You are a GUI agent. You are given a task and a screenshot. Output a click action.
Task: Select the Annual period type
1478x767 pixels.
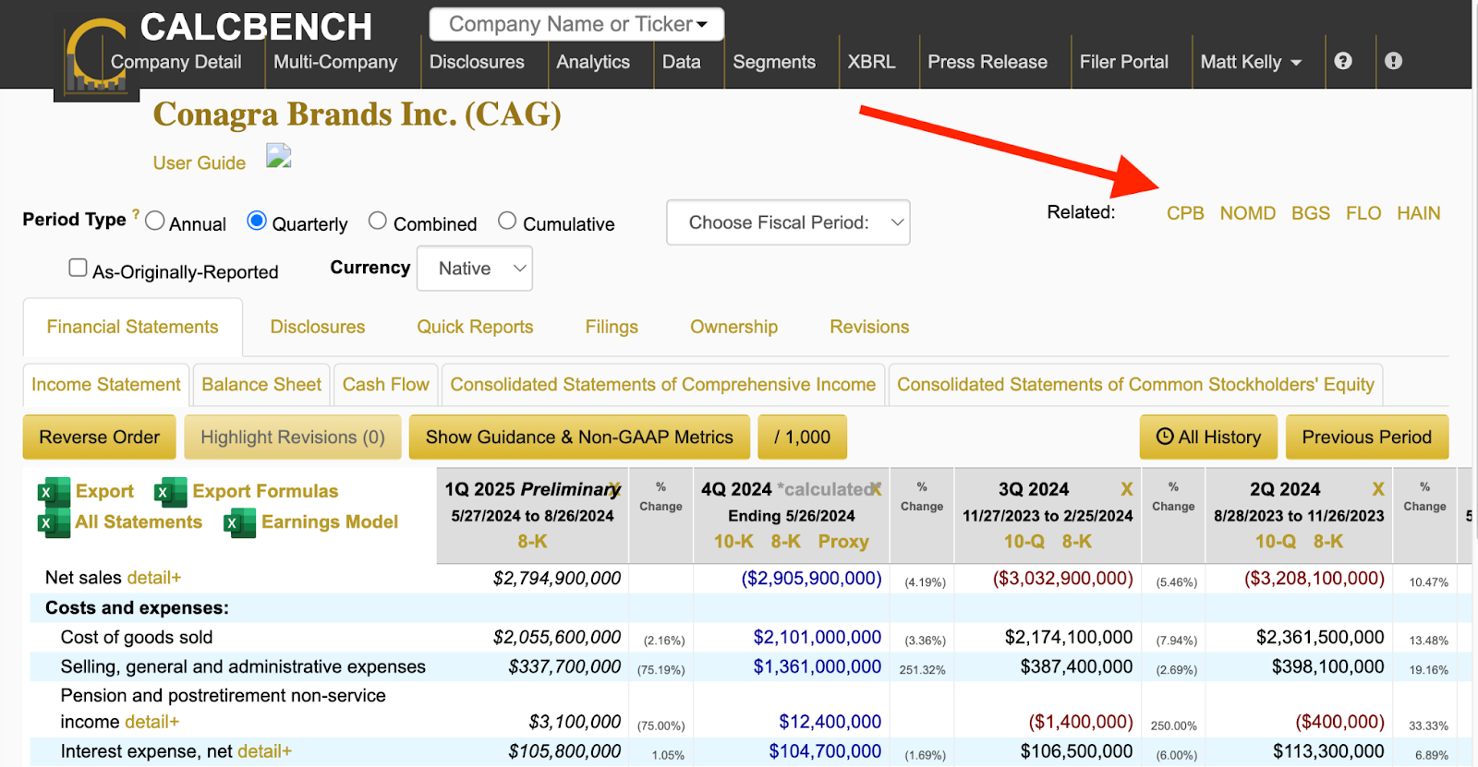pos(155,221)
